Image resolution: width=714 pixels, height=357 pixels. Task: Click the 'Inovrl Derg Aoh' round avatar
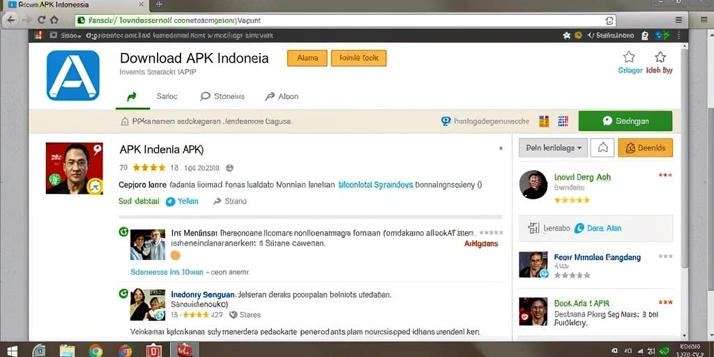tap(533, 184)
